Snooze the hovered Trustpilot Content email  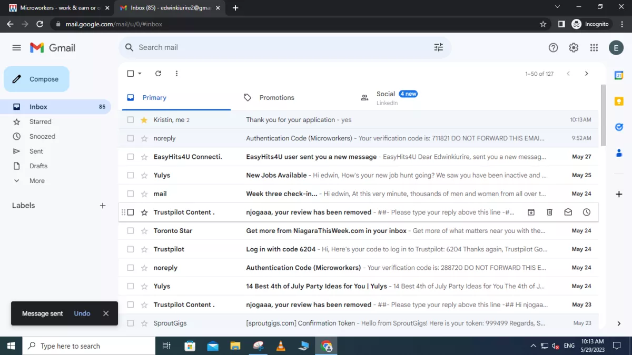click(586, 212)
